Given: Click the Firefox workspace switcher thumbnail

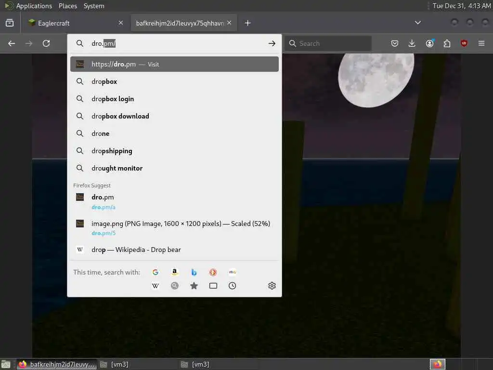Looking at the screenshot, I should pyautogui.click(x=438, y=364).
